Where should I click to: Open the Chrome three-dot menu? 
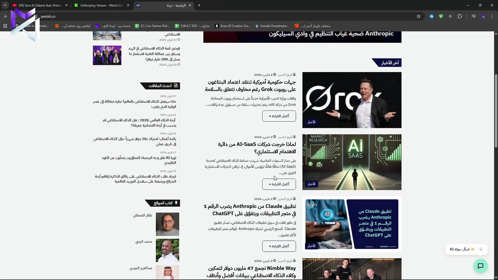(x=493, y=16)
